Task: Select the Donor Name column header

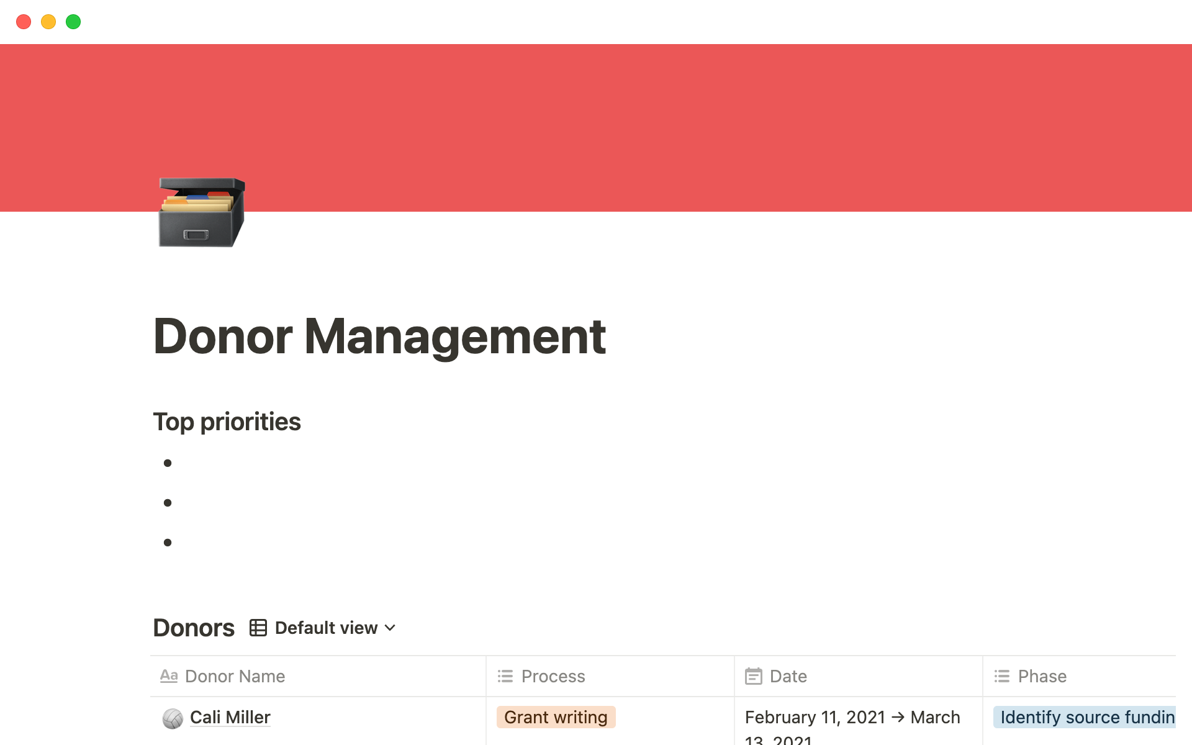Action: click(x=235, y=675)
